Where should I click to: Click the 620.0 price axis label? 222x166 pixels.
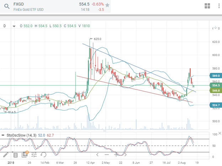click(x=216, y=42)
